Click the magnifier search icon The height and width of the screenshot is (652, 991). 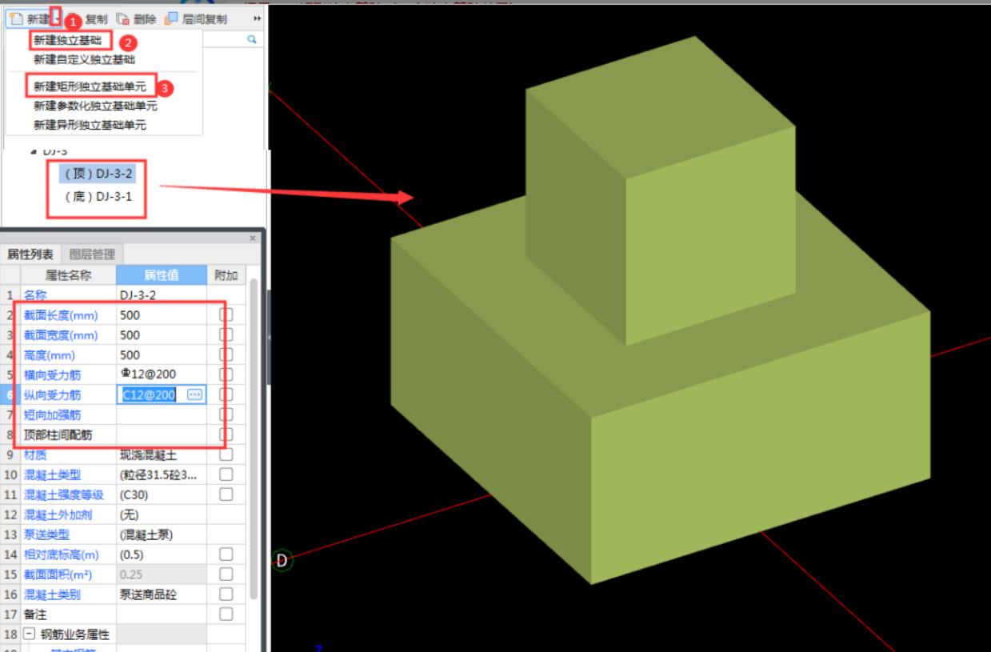[x=252, y=39]
